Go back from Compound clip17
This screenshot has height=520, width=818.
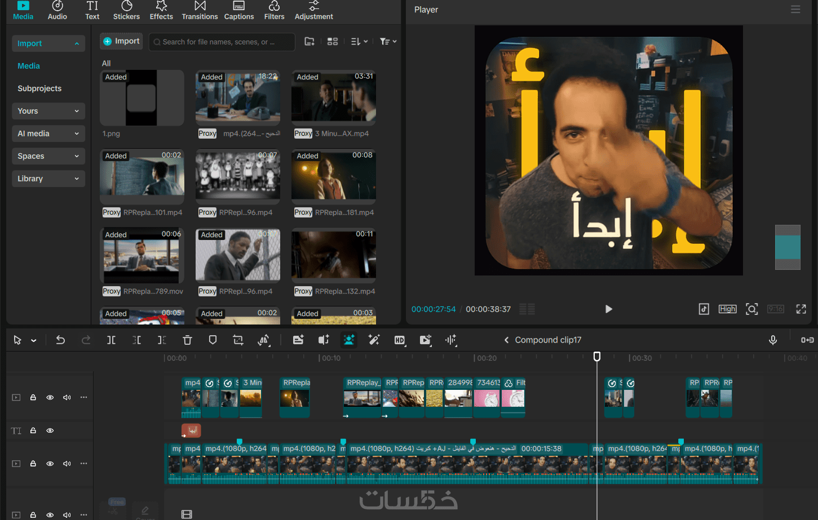click(x=506, y=340)
